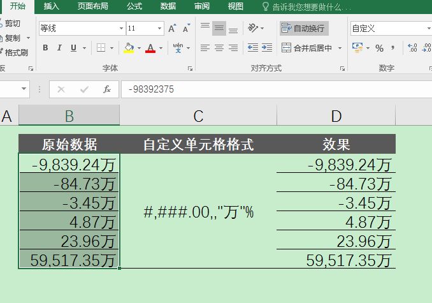Click the 原始数据 header cell
This screenshot has width=432, height=303.
click(x=69, y=144)
